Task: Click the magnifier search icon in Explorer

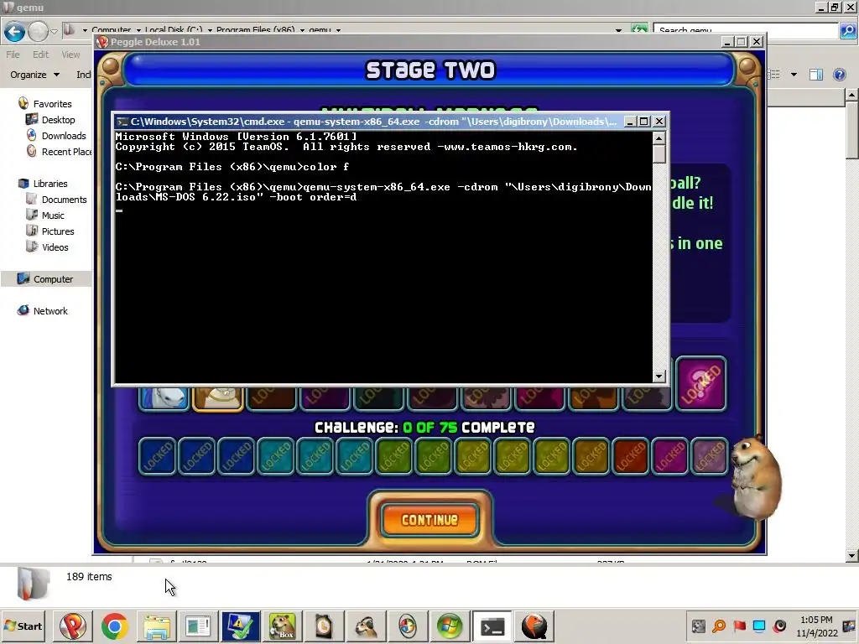Action: [x=847, y=30]
